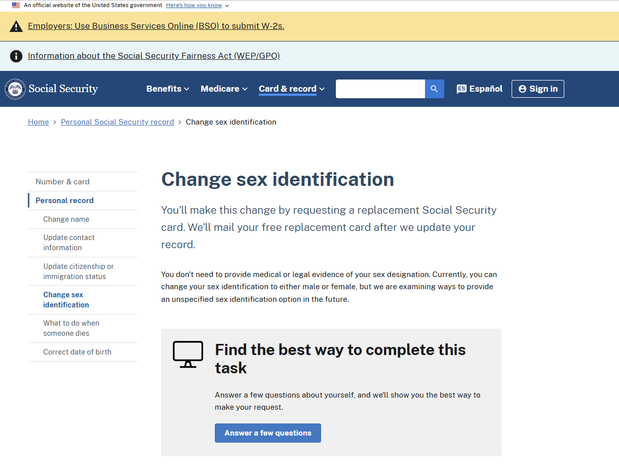Open Social Security Fairness Act information link
619x469 pixels.
pos(154,56)
